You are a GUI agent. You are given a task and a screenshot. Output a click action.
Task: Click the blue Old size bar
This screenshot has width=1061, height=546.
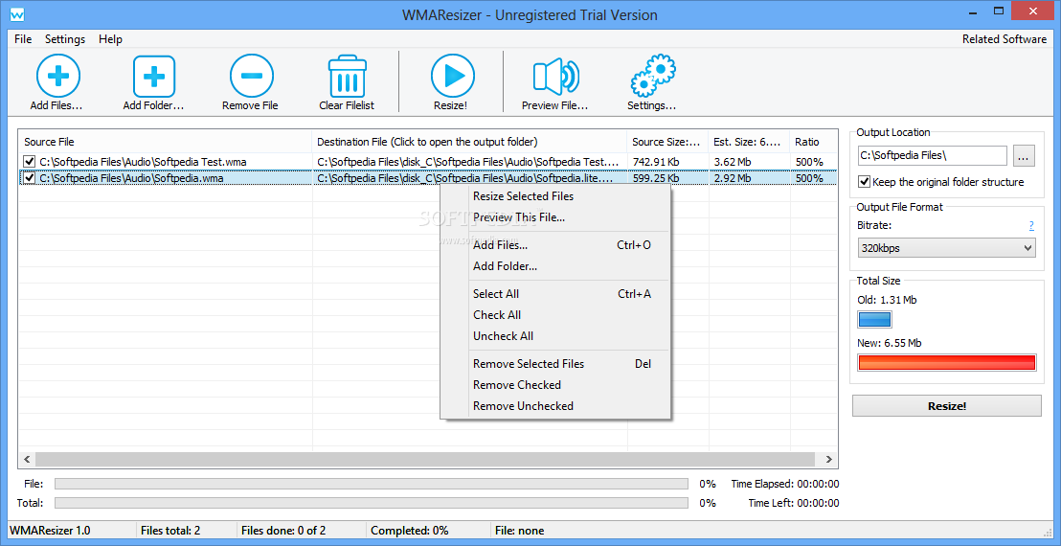pyautogui.click(x=875, y=319)
